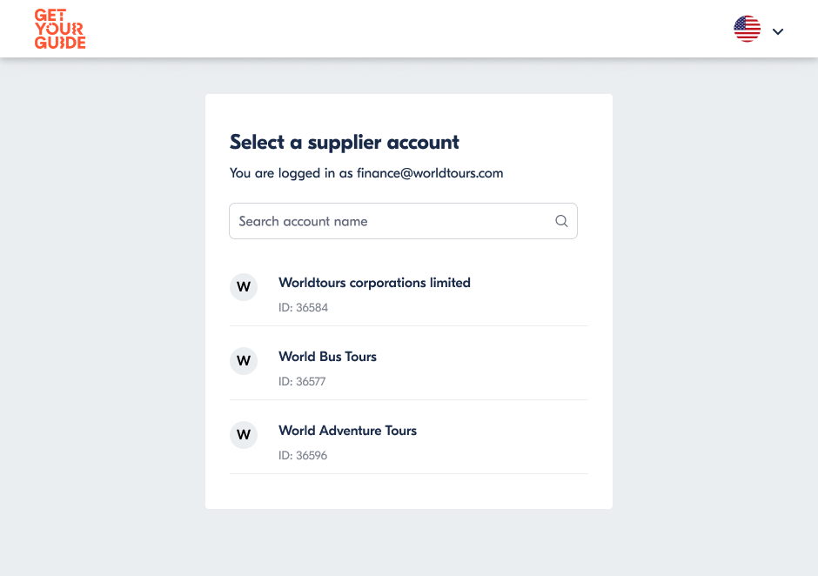Click the W avatar for Worldtours corporations limited
The image size is (818, 576).
pyautogui.click(x=244, y=287)
